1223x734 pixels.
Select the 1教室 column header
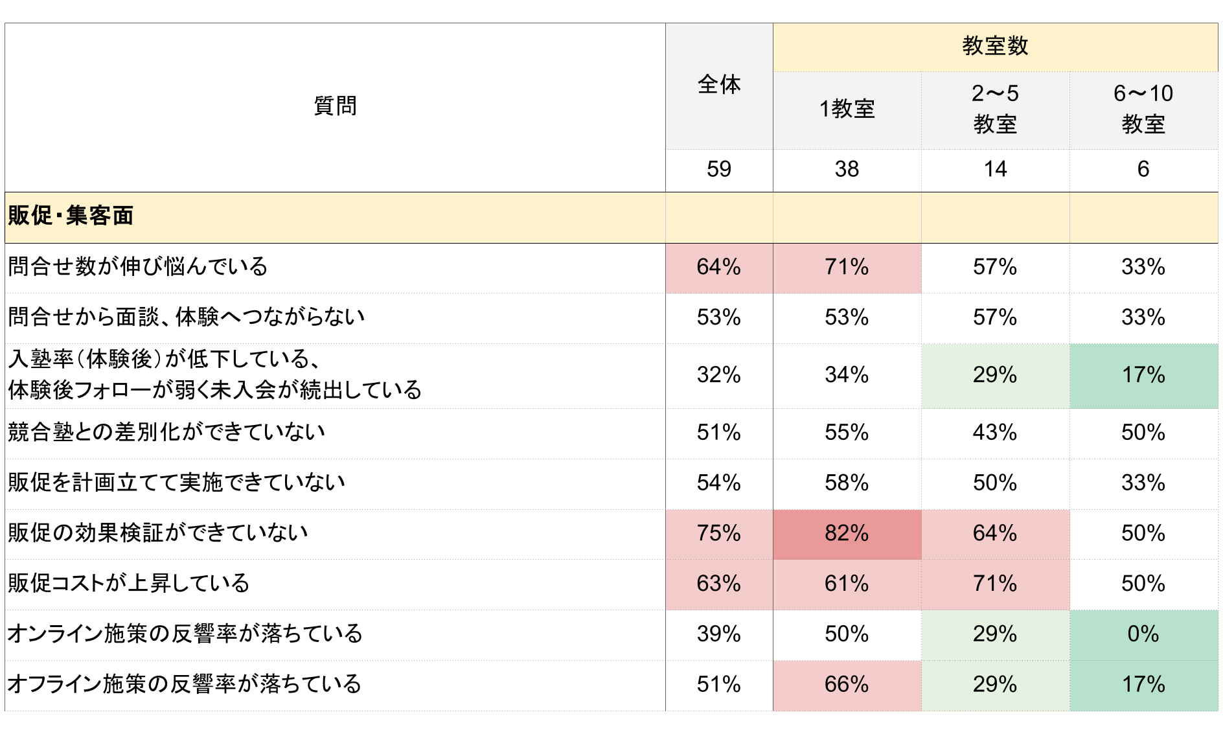847,109
